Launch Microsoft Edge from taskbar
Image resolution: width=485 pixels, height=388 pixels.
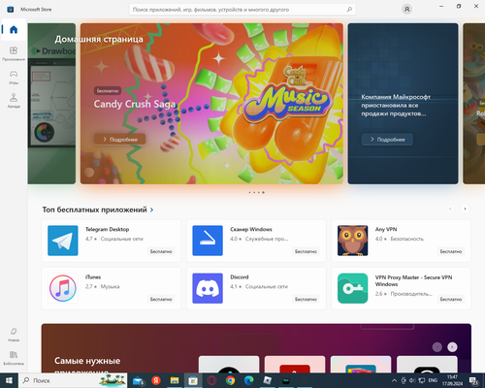(x=248, y=380)
